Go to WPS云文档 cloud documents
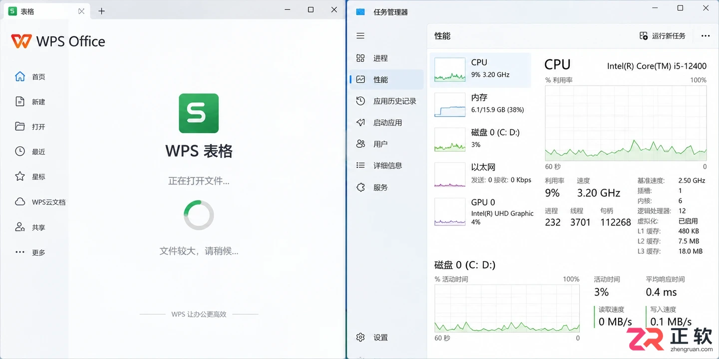 coord(40,202)
